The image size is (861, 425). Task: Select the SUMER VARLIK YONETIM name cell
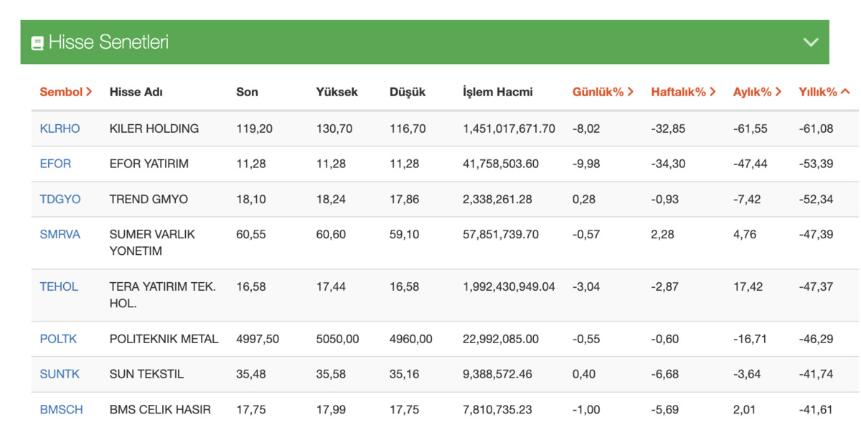point(152,243)
